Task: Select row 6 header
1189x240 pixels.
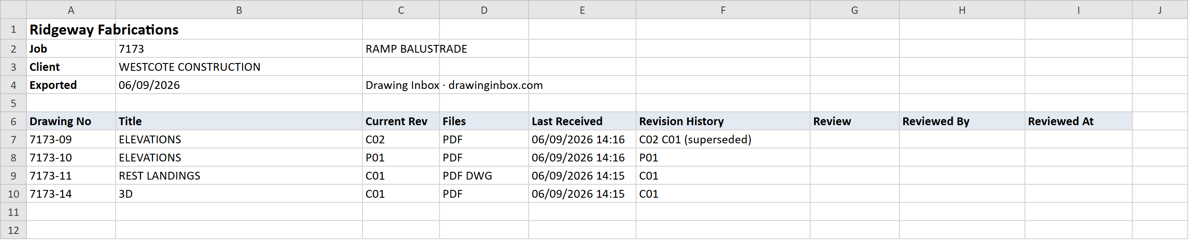Action: pyautogui.click(x=13, y=121)
